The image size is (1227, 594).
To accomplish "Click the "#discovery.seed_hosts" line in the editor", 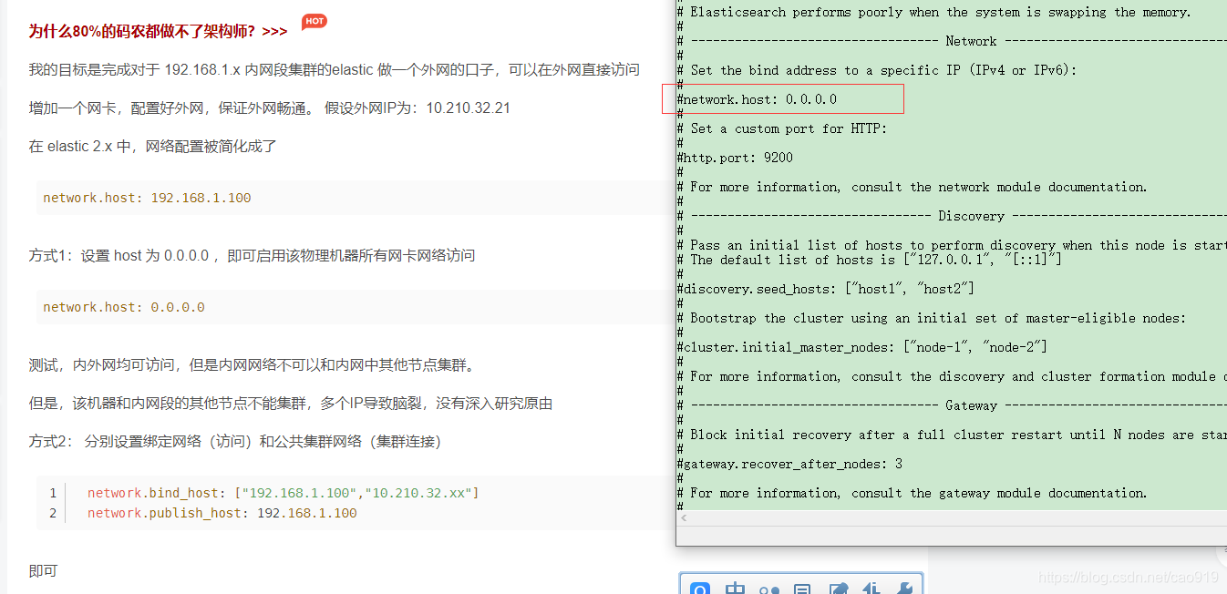I will (x=826, y=289).
